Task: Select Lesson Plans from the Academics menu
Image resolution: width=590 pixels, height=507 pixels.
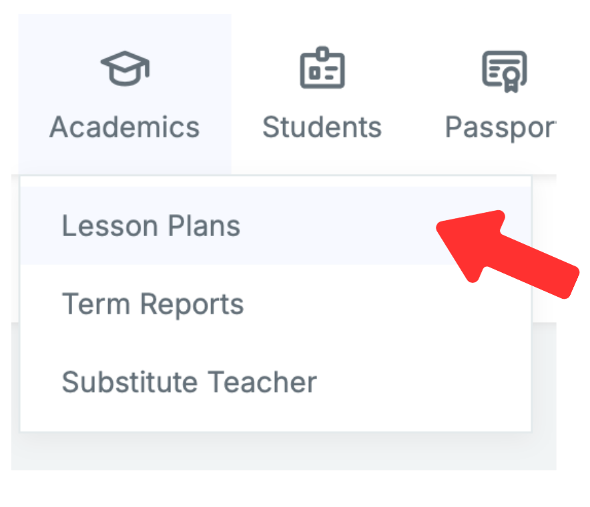Action: point(151,226)
